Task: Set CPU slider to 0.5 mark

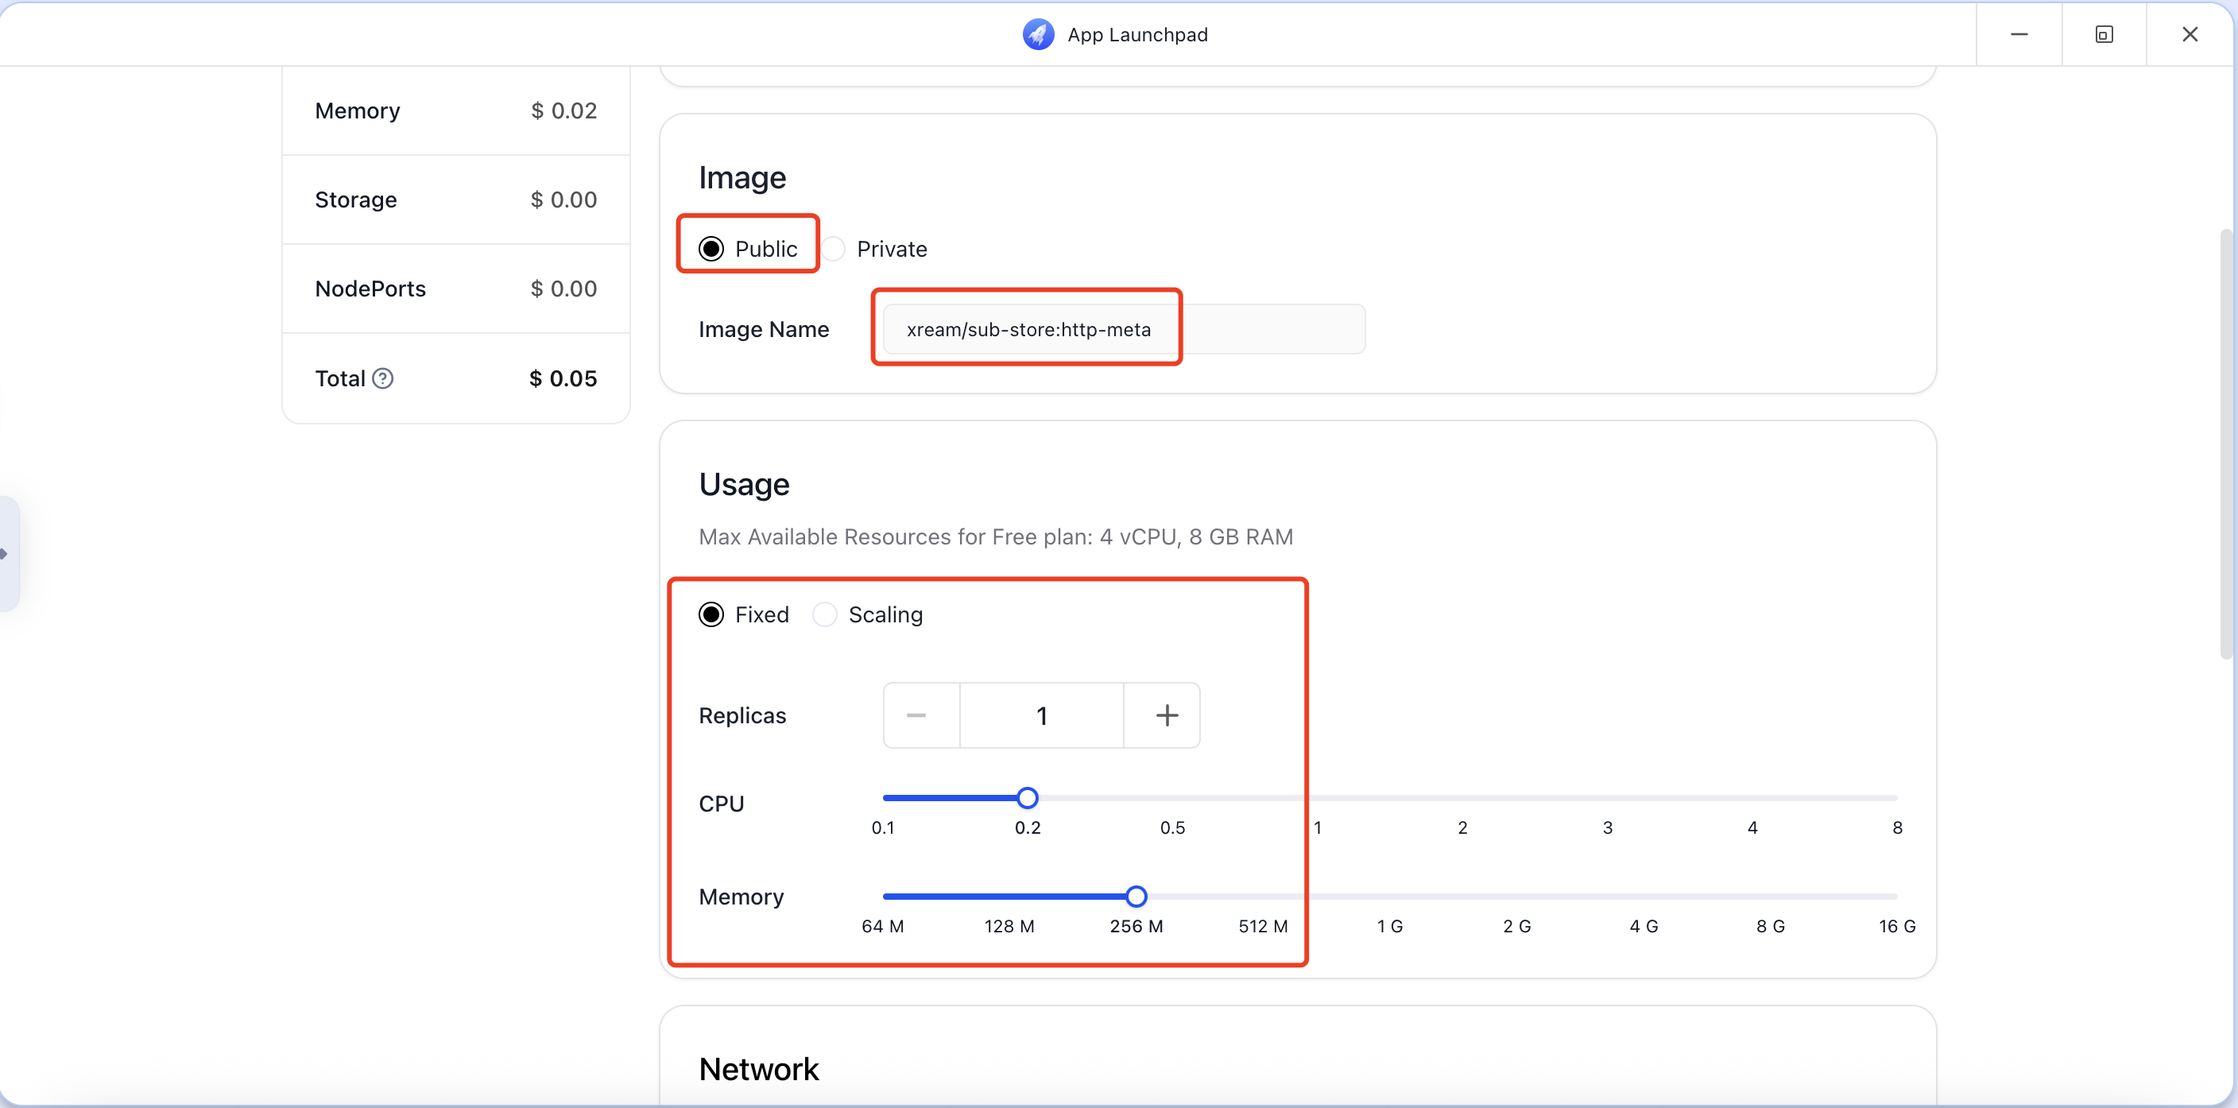Action: pos(1172,798)
